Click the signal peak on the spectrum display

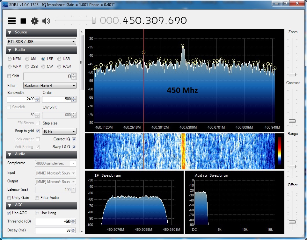183,46
